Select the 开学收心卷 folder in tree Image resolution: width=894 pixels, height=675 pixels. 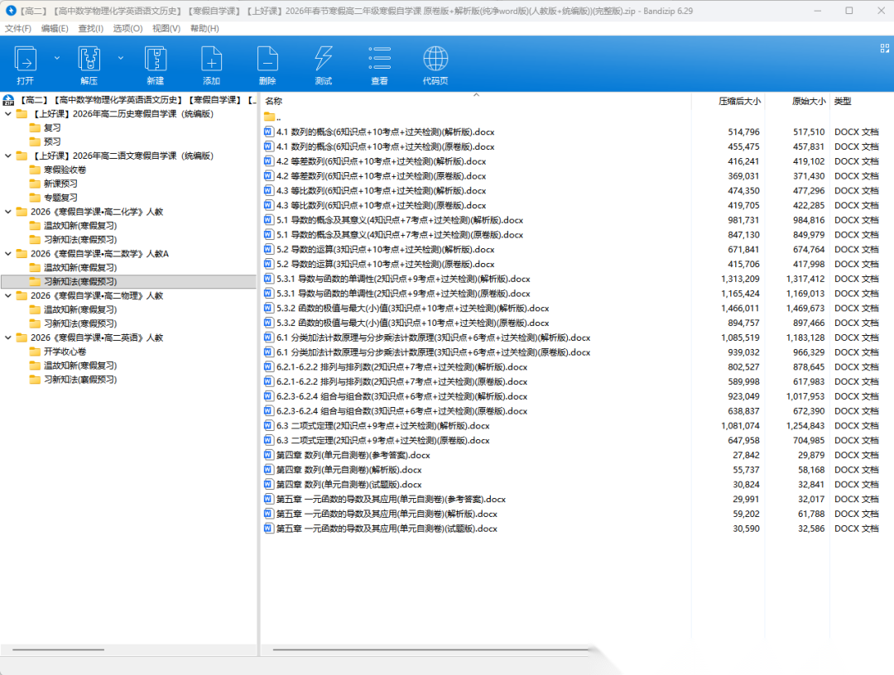point(65,352)
